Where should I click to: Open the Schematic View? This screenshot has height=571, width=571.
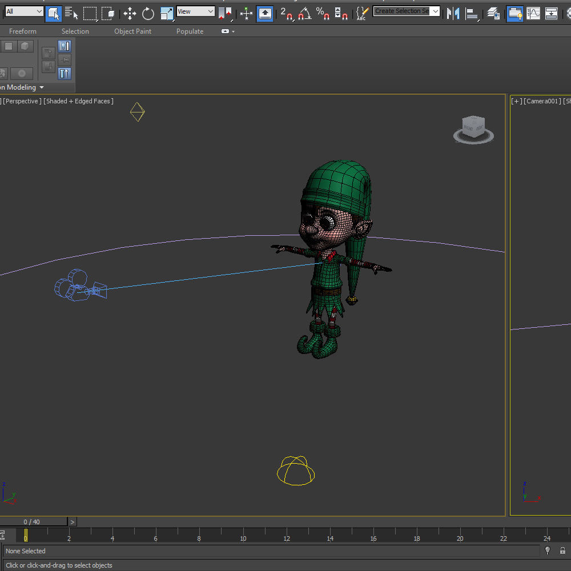coord(551,14)
